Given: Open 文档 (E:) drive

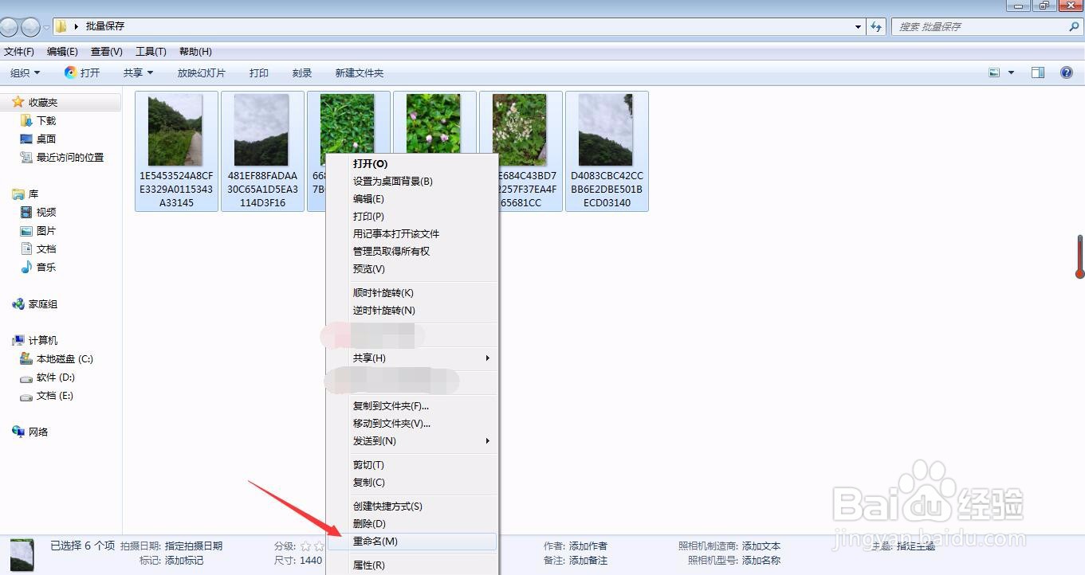Looking at the screenshot, I should [55, 396].
